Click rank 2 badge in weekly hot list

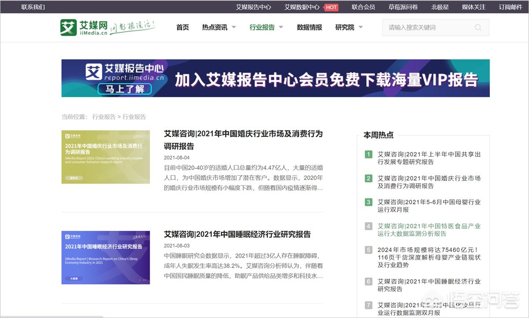click(x=368, y=178)
